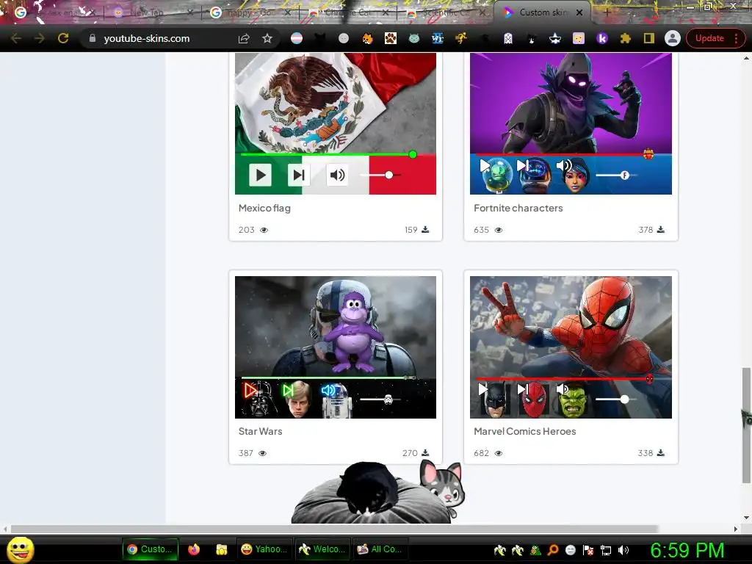
Task: Click the horizontal page scrollbar
Action: [334, 529]
